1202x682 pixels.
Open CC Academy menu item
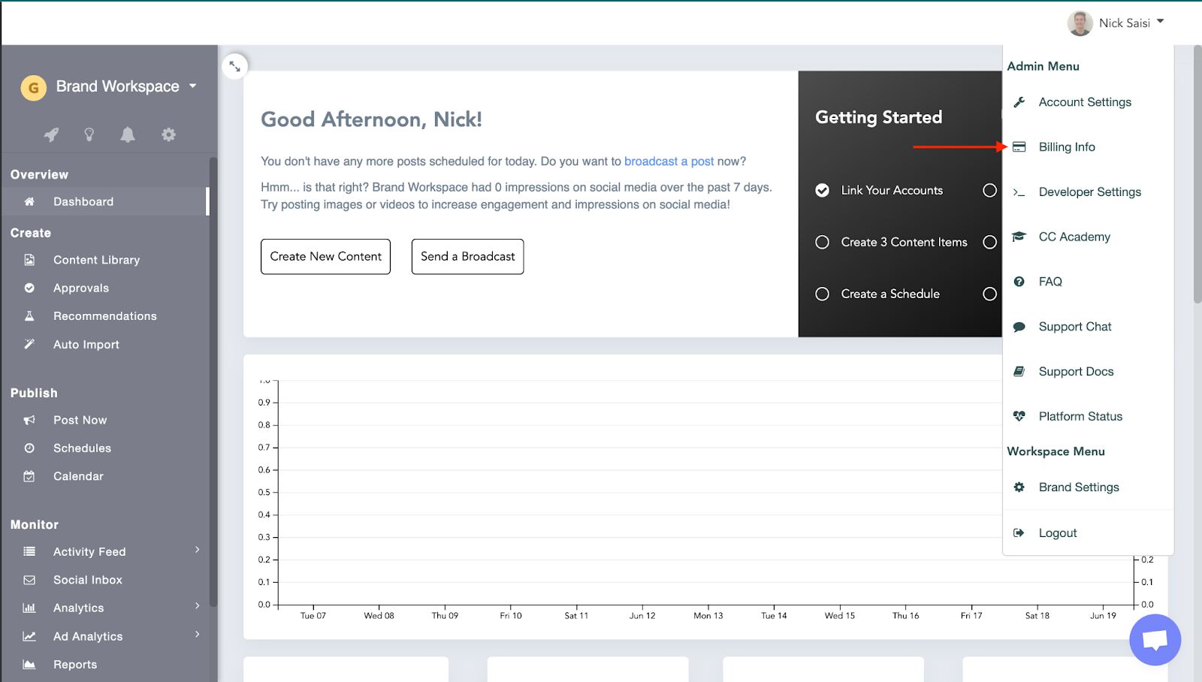(x=1074, y=237)
